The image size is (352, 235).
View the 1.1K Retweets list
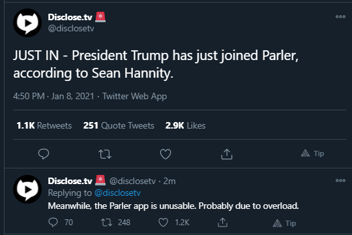[44, 125]
